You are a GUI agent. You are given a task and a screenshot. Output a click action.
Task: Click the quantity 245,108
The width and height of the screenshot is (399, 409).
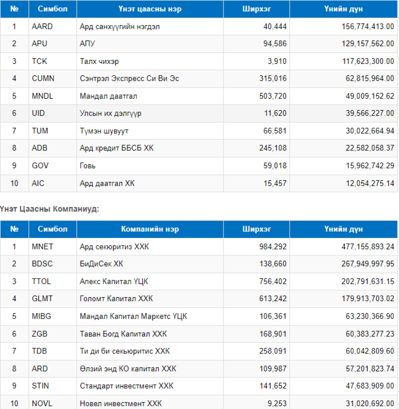273,148
